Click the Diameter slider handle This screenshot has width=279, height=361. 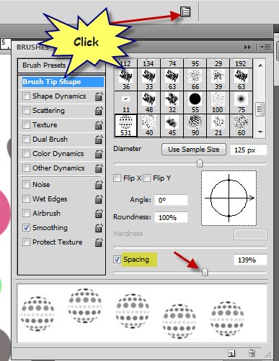200,163
